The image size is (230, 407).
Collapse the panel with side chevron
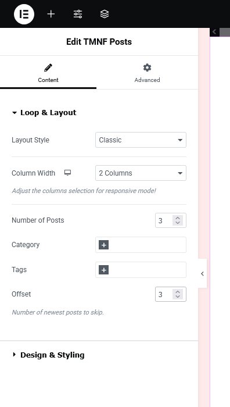(x=202, y=273)
